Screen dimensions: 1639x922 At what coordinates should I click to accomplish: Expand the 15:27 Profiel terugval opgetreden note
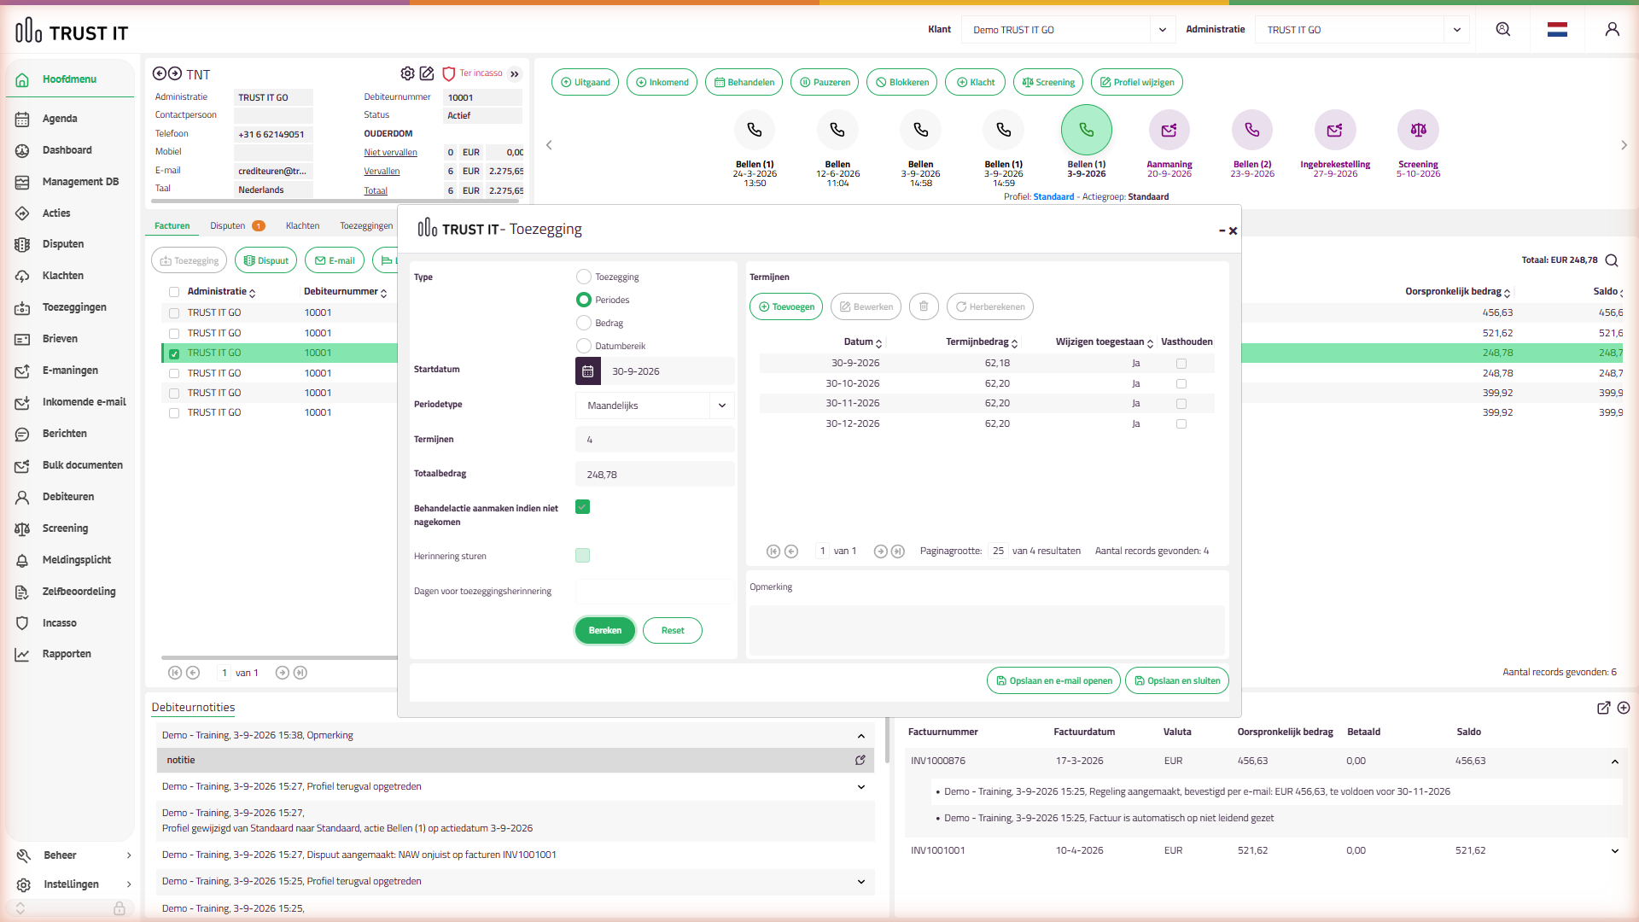coord(860,787)
